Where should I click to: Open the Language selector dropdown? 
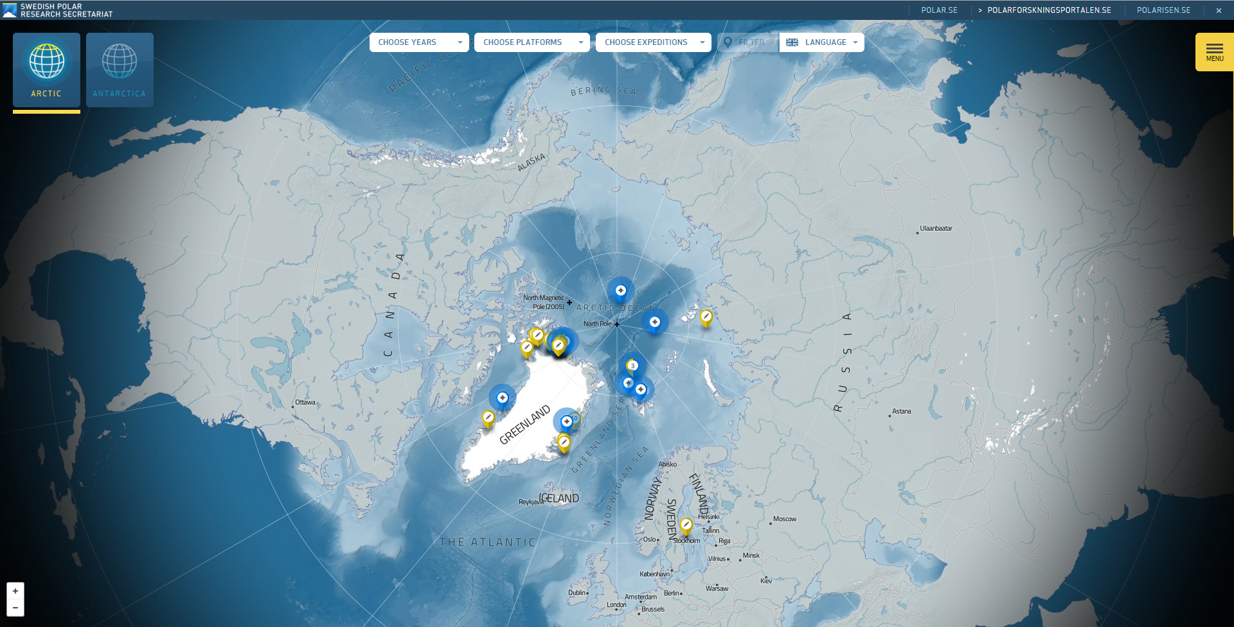click(x=822, y=42)
